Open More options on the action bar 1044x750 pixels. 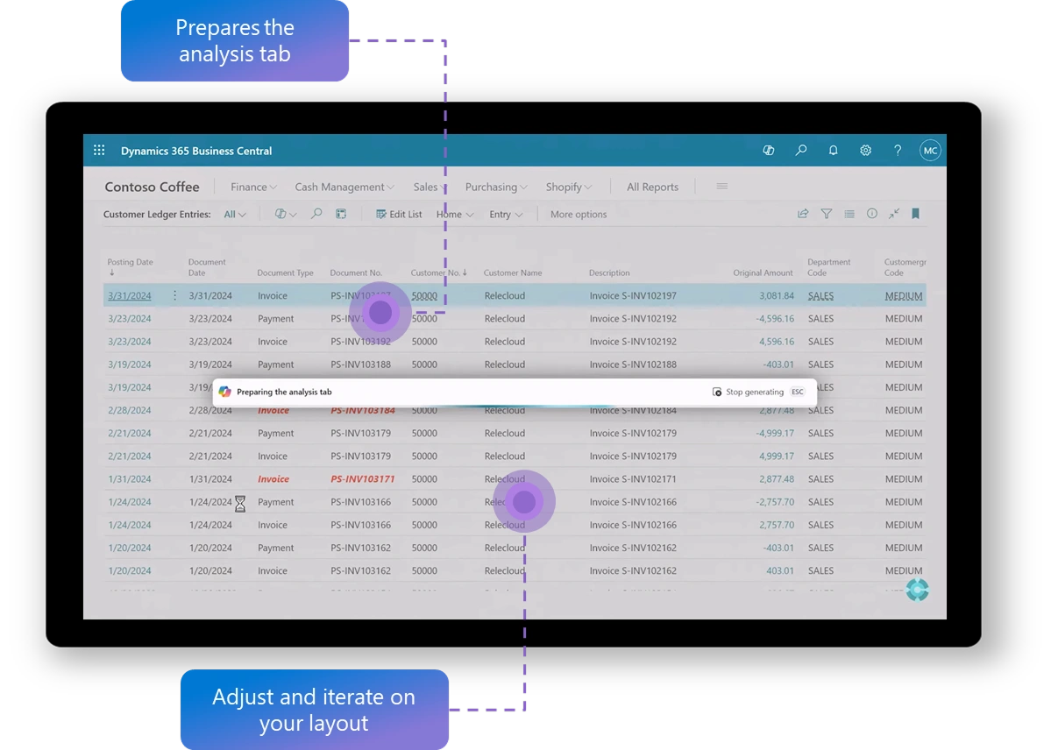coord(578,214)
